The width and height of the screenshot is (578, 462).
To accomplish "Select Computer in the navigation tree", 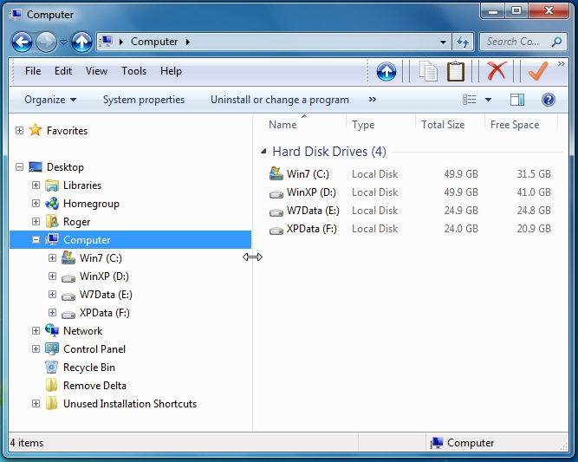I will pyautogui.click(x=131, y=239).
